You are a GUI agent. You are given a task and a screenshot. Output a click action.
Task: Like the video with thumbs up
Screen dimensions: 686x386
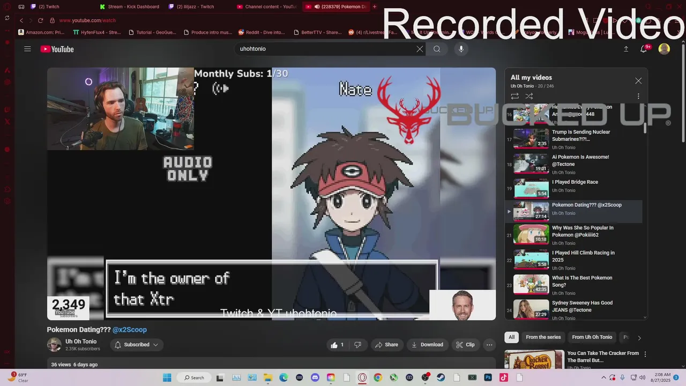[x=338, y=345]
